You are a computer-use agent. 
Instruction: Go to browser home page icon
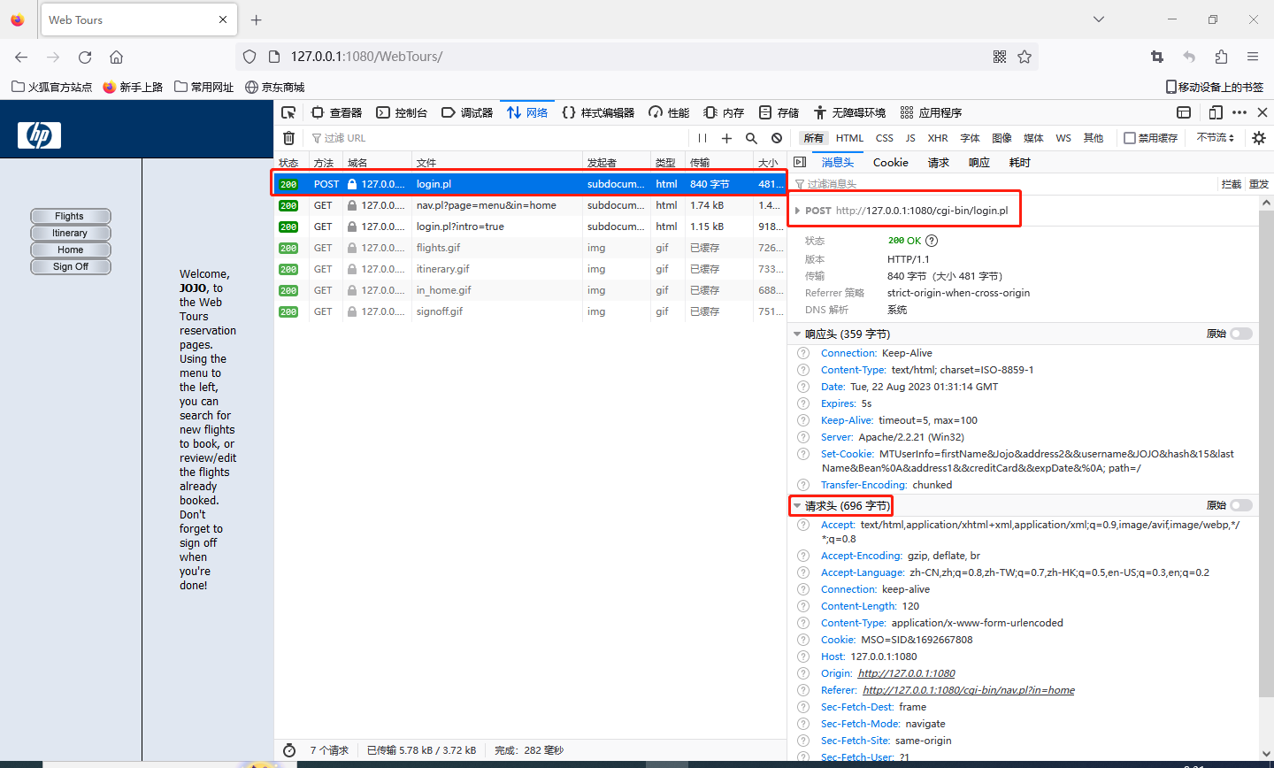coord(116,57)
